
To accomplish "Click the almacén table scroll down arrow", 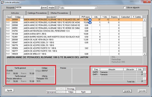I will [145, 79].
